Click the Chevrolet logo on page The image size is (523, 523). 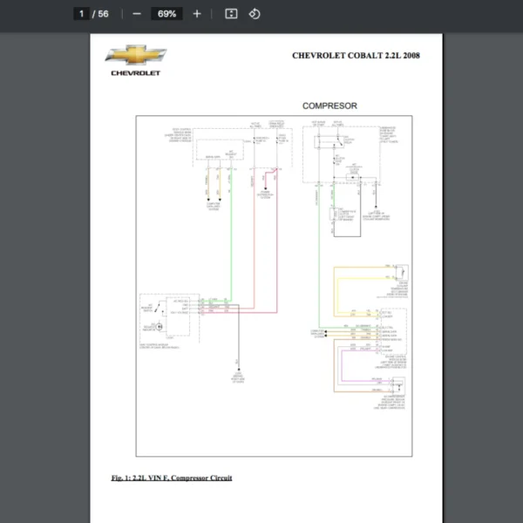pos(136,60)
